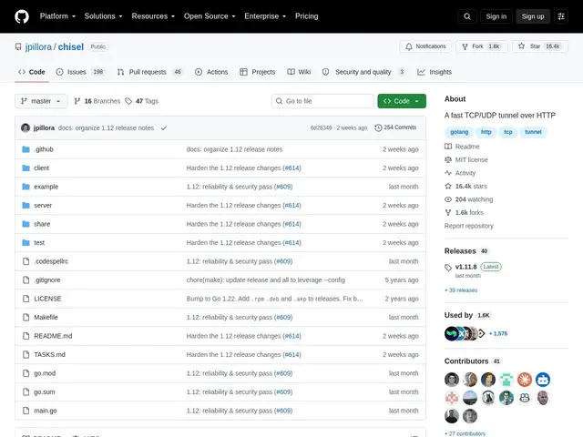Open the master branch selector dropdown
The image size is (583, 437).
coord(41,101)
